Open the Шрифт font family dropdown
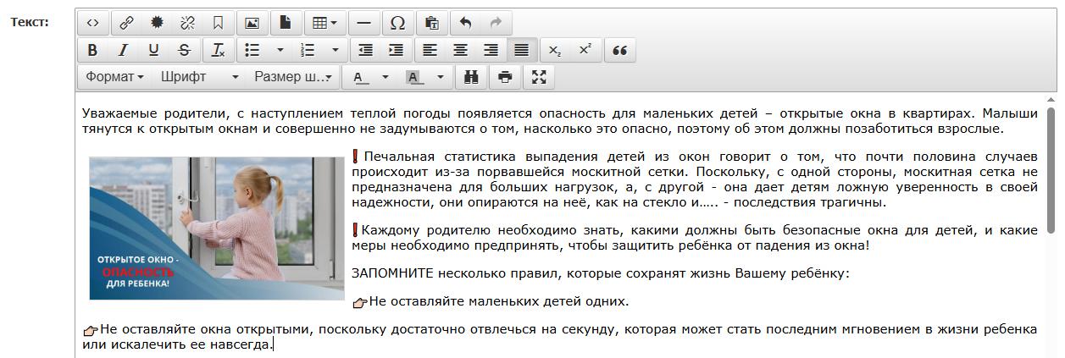The image size is (1065, 358). [x=199, y=77]
